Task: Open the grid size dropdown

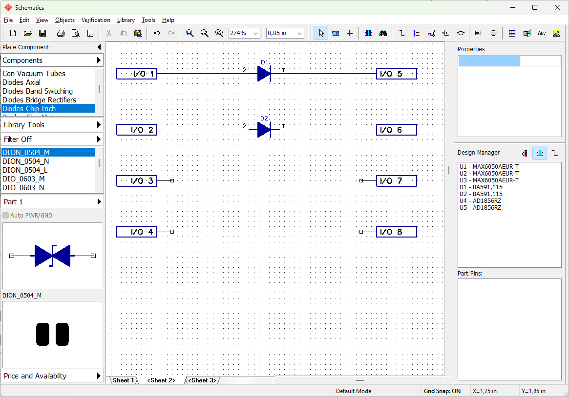Action: pos(300,33)
